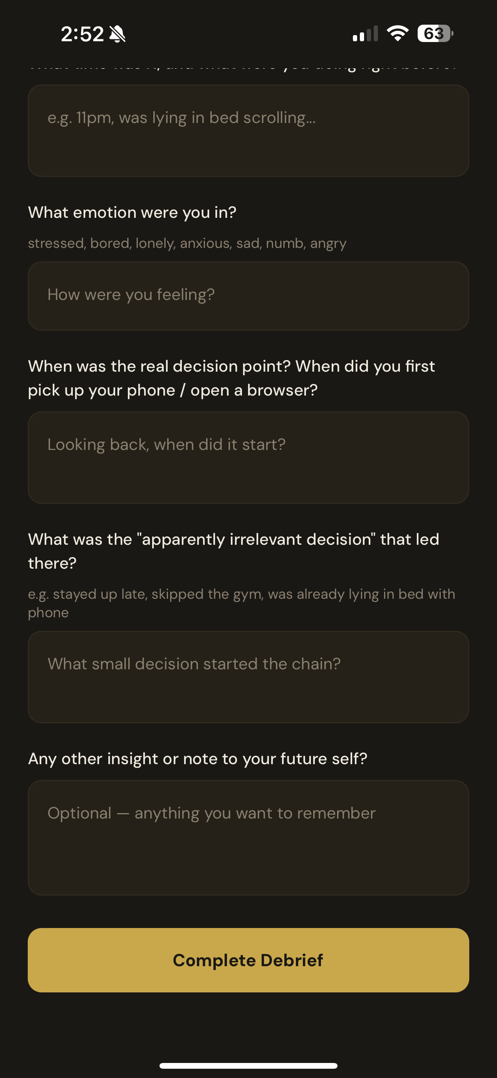This screenshot has width=497, height=1078.
Task: Tap the 'What emotion were you in?' label
Action: 132,212
